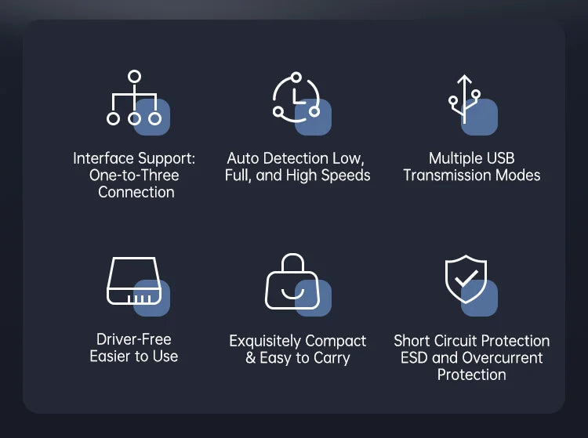The image size is (588, 438).
Task: Click the Multiple USB Transmission Modes label
Action: click(x=472, y=167)
